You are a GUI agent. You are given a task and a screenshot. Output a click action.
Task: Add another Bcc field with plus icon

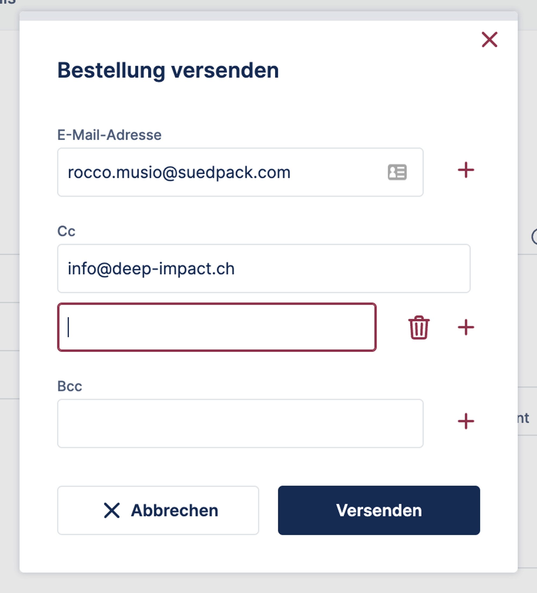pos(466,421)
